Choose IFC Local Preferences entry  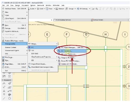point(72,54)
